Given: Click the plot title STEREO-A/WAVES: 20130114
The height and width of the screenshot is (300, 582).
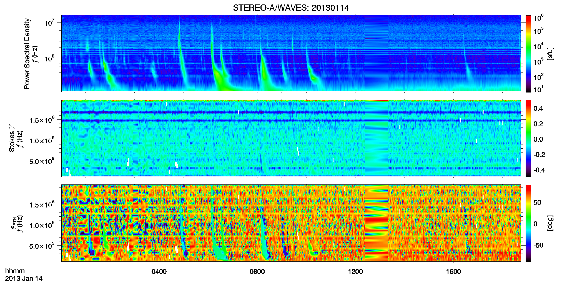Looking at the screenshot, I should 291,8.
